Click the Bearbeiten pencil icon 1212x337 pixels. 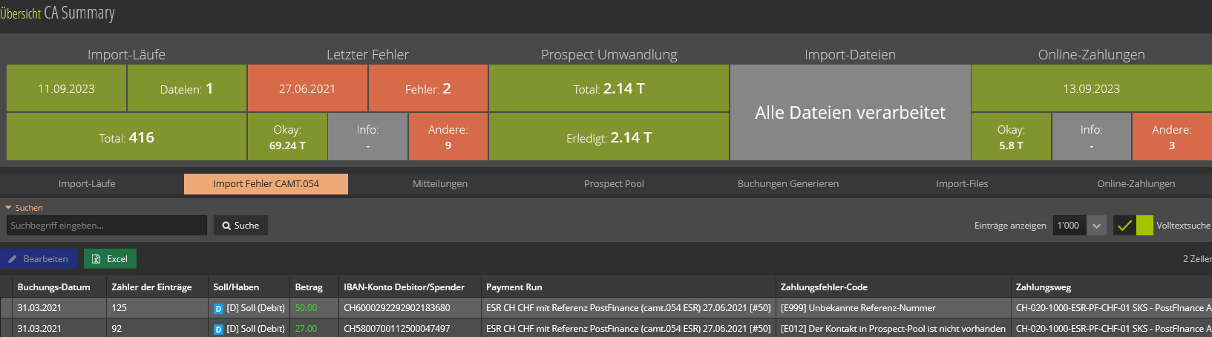(13, 259)
